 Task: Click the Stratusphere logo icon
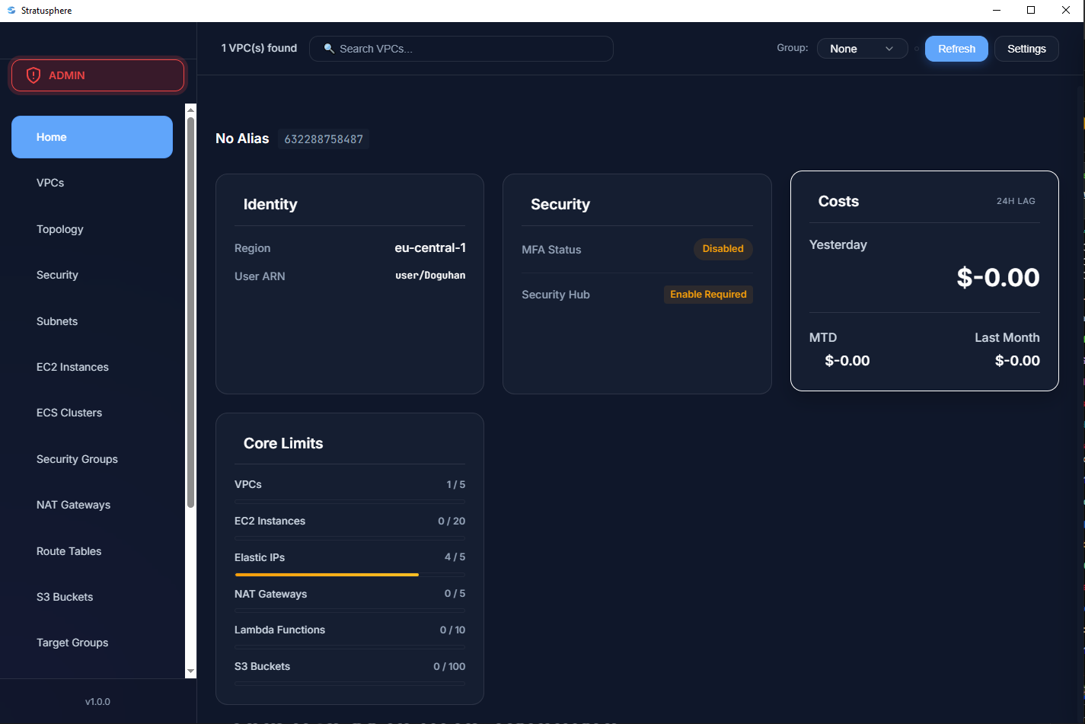pyautogui.click(x=11, y=10)
